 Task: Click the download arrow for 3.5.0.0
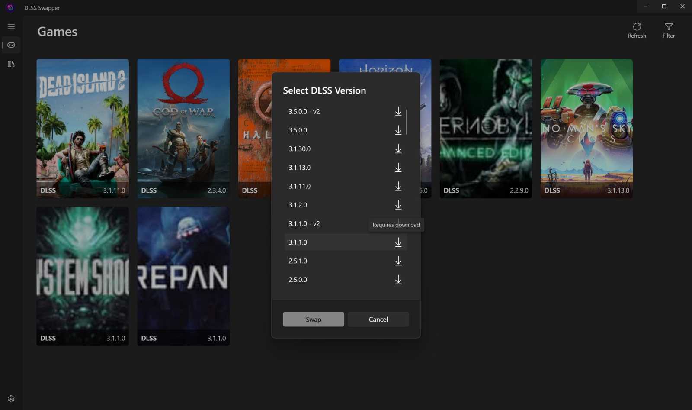398,130
